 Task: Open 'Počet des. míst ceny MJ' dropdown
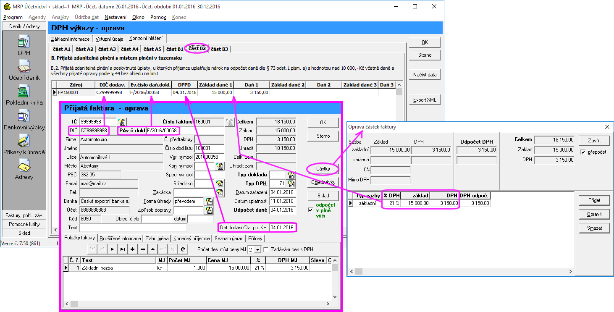257,249
